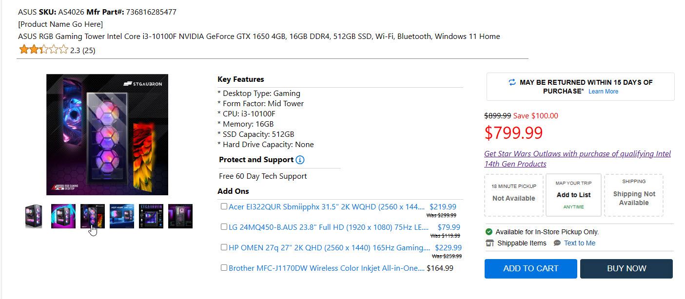Select the last product thumbnail image
The width and height of the screenshot is (685, 299).
[x=180, y=216]
